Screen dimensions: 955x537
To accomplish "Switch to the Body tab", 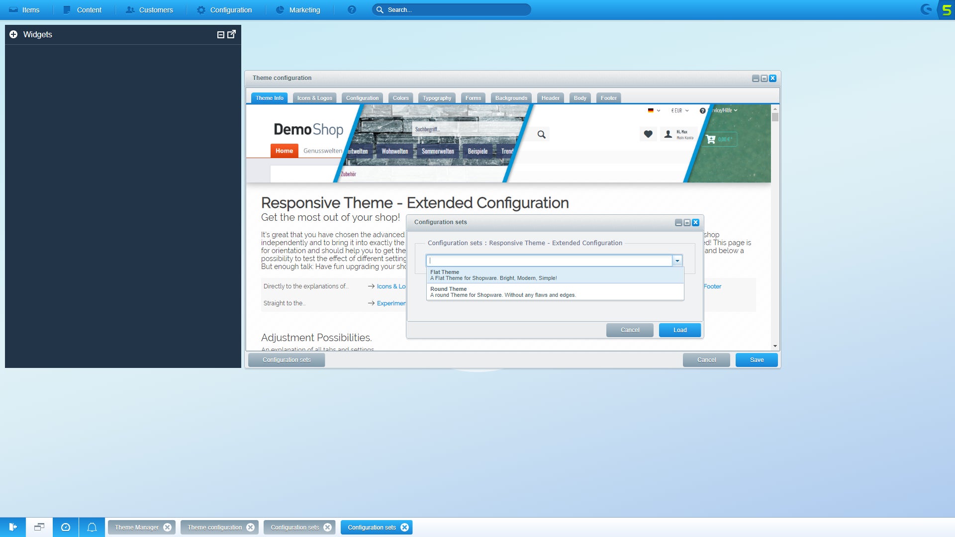I will [580, 98].
